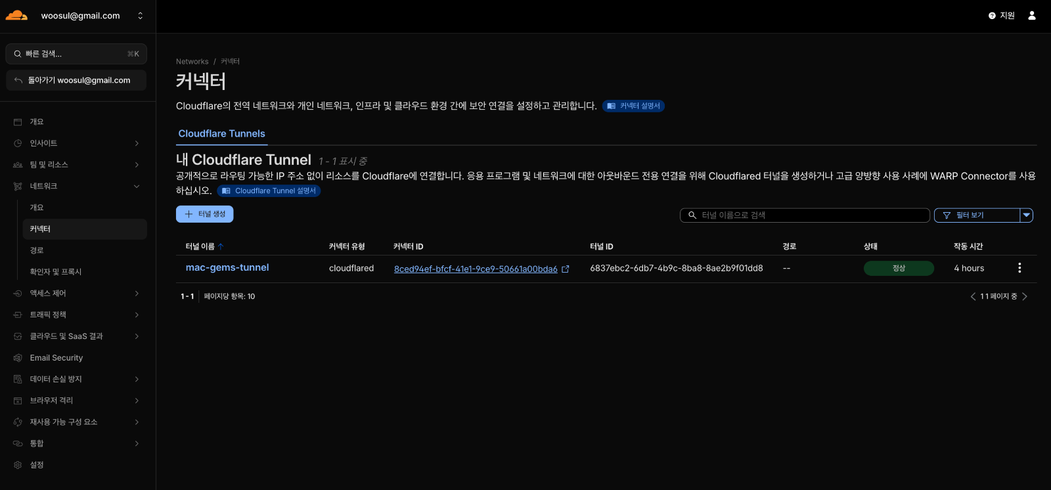
Task: Click the 데이터 손실 방지 icon
Action: (18, 380)
